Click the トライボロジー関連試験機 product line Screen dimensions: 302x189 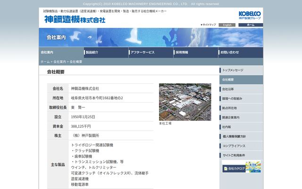(x=92, y=145)
